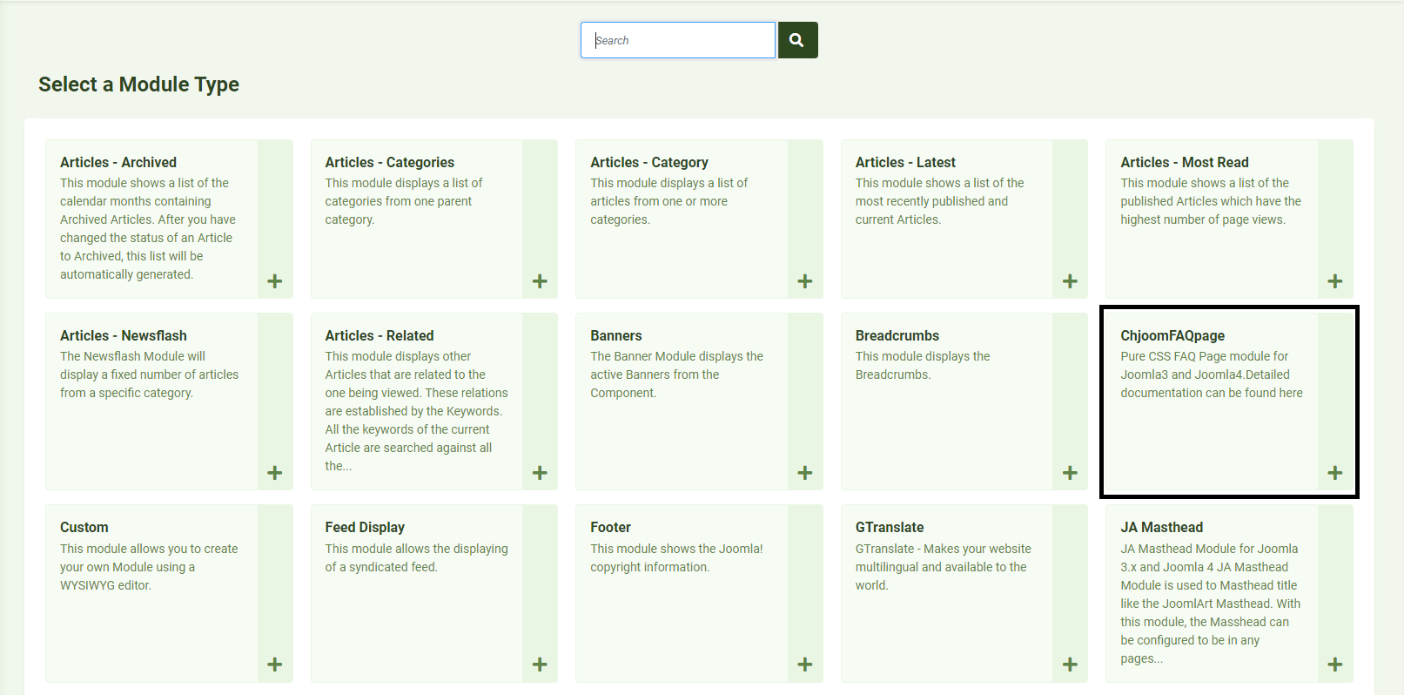Click 'create your own Module using a WYSIWYG editor' text
The height and width of the screenshot is (695, 1404).
click(x=149, y=567)
